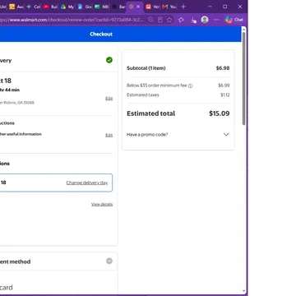Click the extensions icon beside the profile avatar

point(193,20)
